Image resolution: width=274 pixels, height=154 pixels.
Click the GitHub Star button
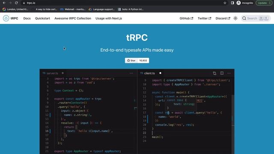[131, 60]
